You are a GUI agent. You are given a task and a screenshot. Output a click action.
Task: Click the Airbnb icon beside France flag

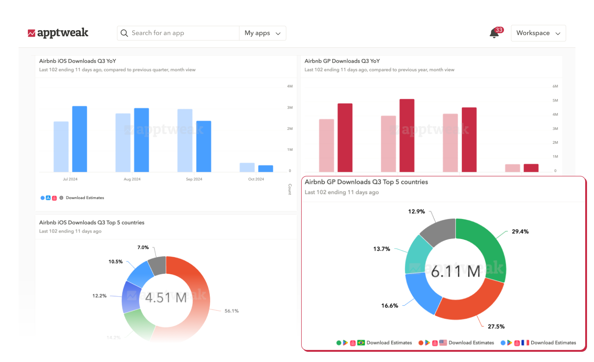(x=517, y=343)
